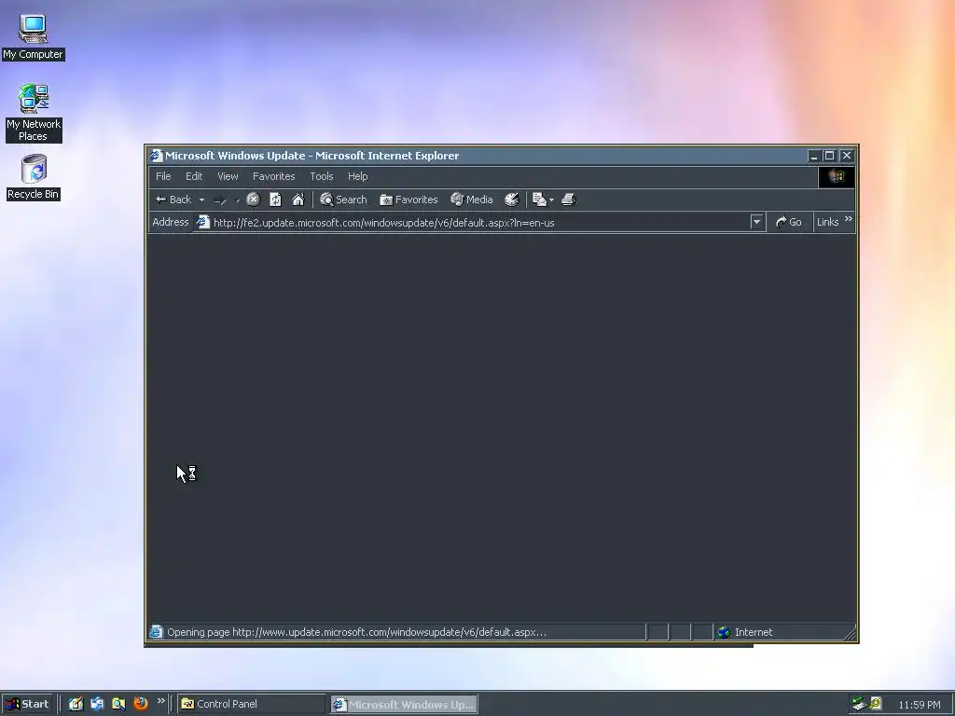955x716 pixels.
Task: Open the Search pane
Action: click(x=343, y=200)
